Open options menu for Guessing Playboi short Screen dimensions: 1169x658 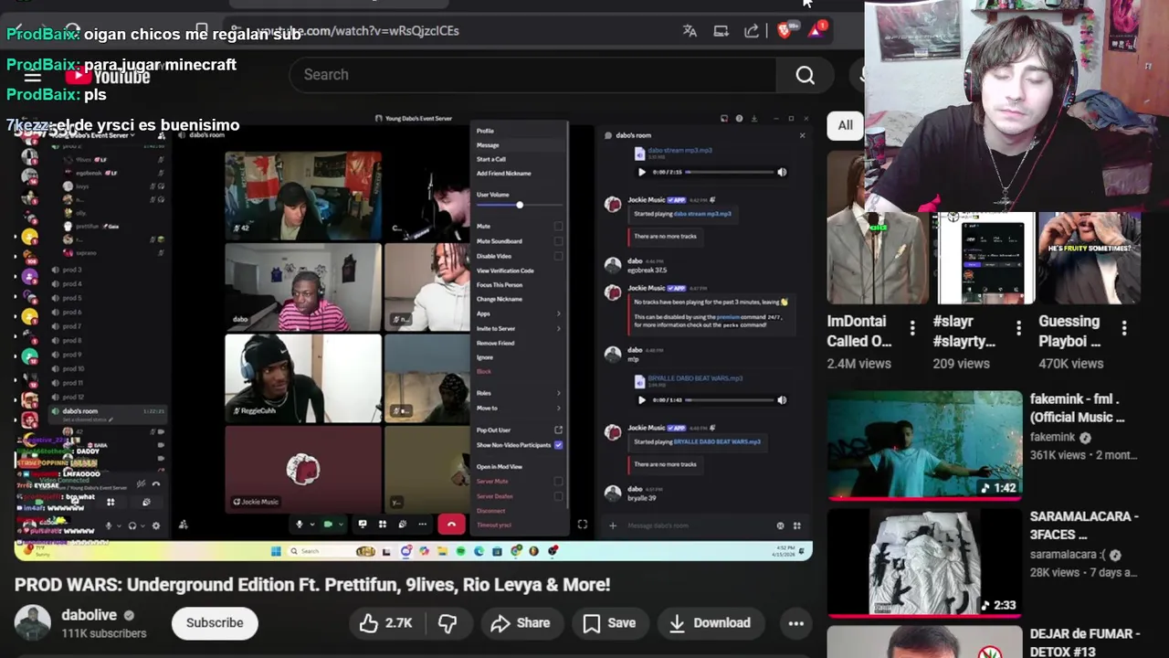[1124, 328]
